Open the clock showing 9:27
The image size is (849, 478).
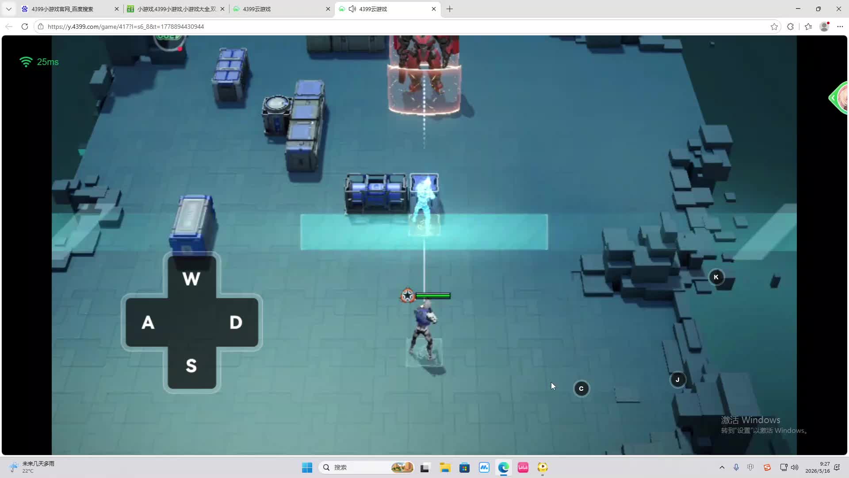[818, 467]
